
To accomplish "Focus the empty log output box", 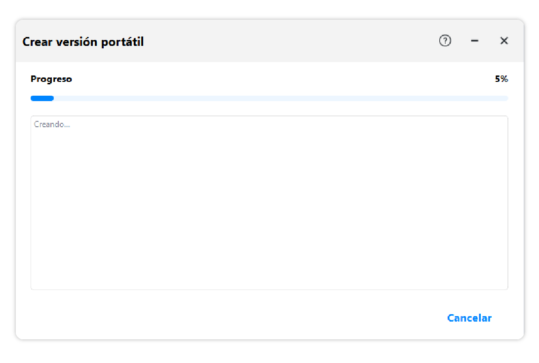I will pyautogui.click(x=269, y=202).
